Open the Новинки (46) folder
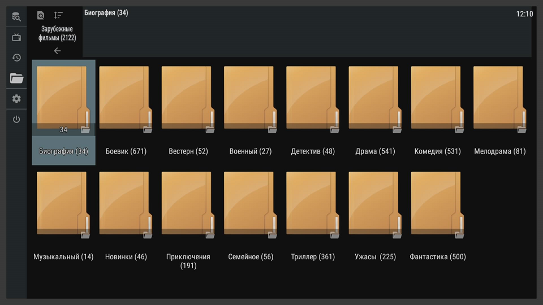Viewport: 543px width, 305px height. click(x=126, y=206)
